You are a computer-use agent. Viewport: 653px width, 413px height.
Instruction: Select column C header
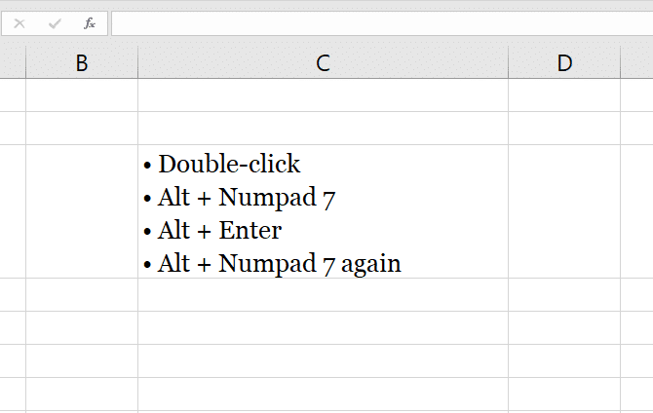(x=323, y=63)
